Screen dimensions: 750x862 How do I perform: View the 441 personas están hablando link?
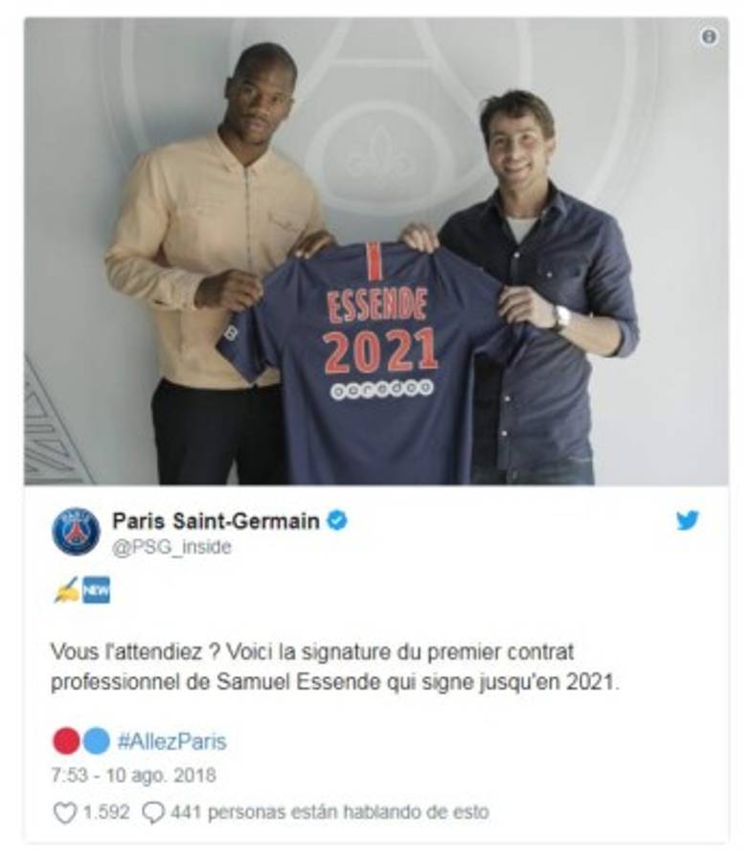point(330,812)
